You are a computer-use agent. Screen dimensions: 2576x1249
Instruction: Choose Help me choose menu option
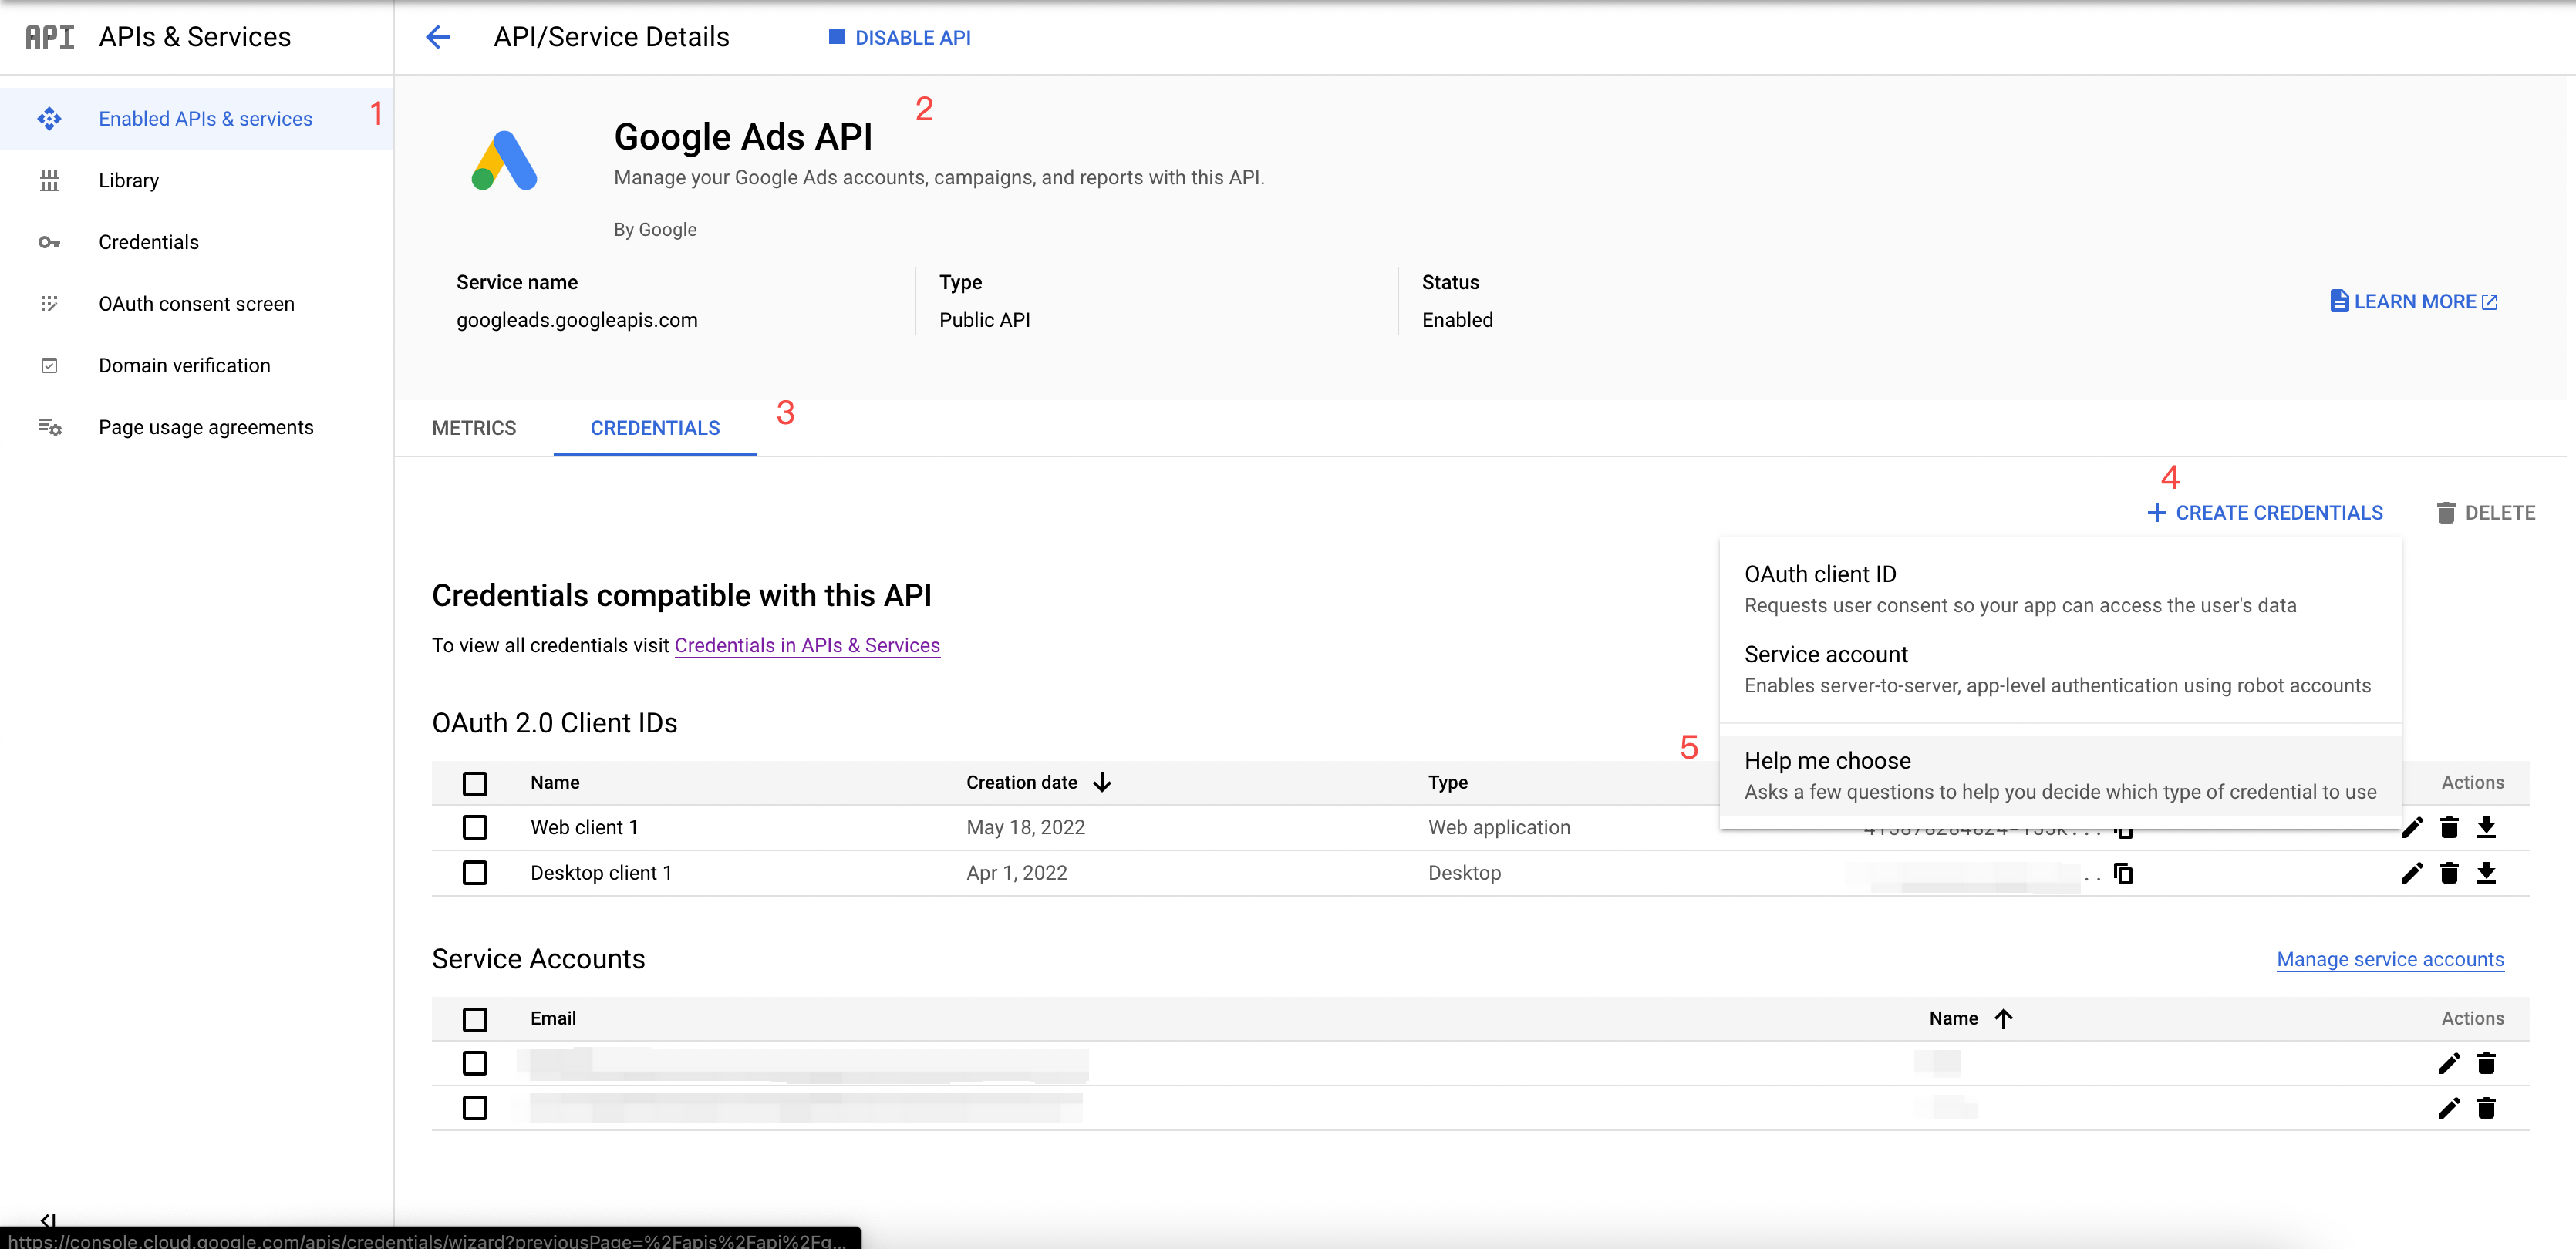pyautogui.click(x=2060, y=776)
